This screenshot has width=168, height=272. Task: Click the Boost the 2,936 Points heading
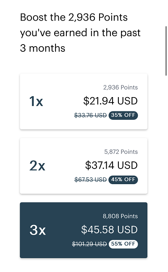80,33
